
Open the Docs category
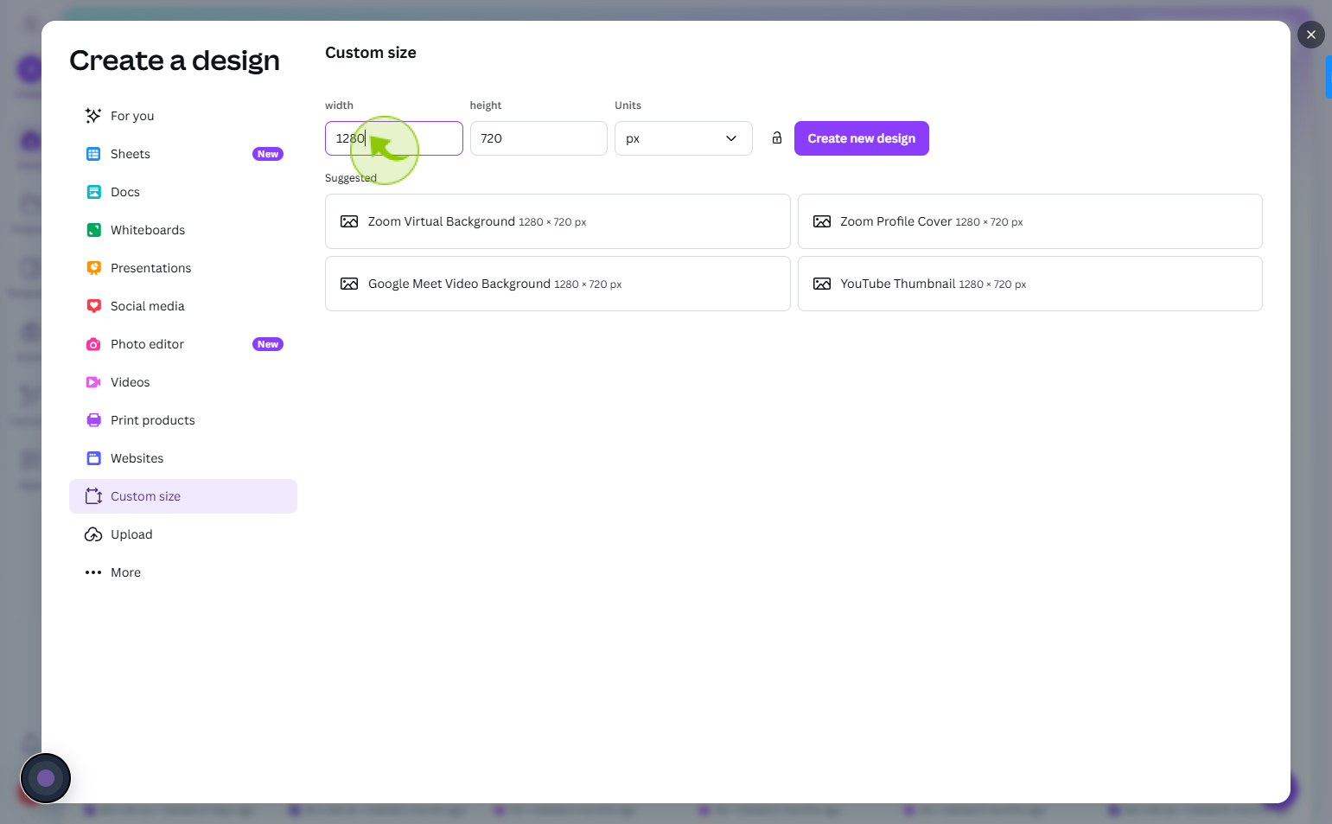click(x=183, y=192)
